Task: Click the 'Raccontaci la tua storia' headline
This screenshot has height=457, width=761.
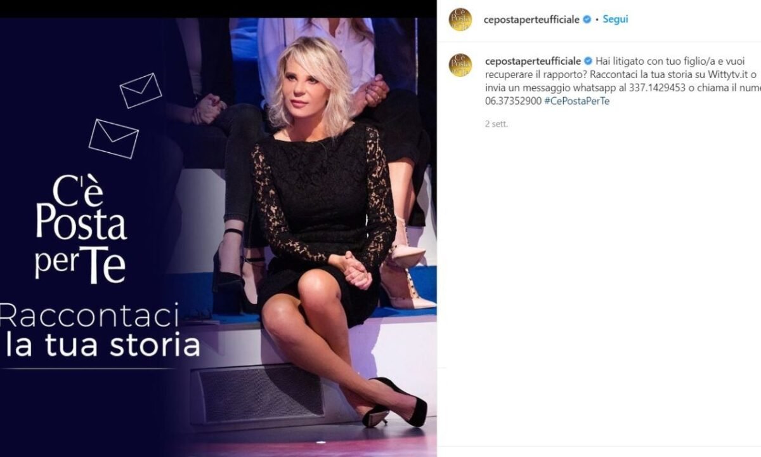Action: (100, 330)
